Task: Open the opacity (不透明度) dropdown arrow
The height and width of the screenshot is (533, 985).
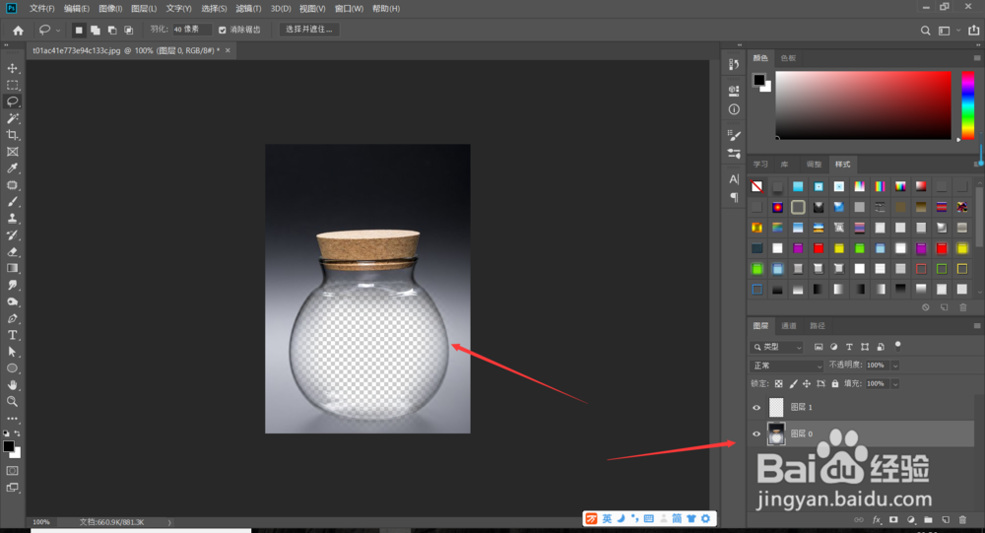Action: pyautogui.click(x=895, y=366)
